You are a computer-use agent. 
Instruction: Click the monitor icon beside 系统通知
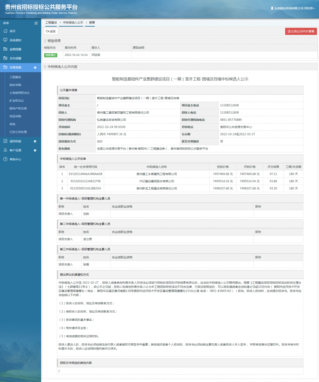pyautogui.click(x=5, y=40)
